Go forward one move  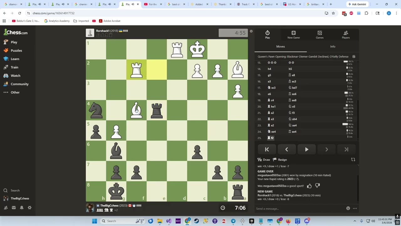coord(326,150)
